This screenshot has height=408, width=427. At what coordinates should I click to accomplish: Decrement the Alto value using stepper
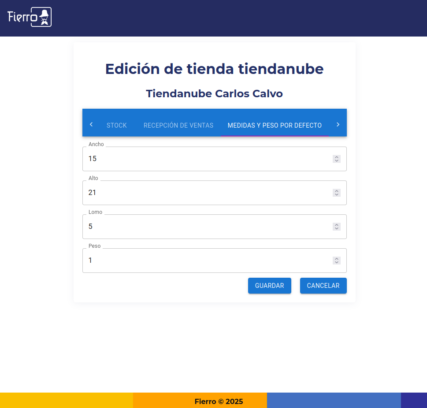pyautogui.click(x=337, y=195)
